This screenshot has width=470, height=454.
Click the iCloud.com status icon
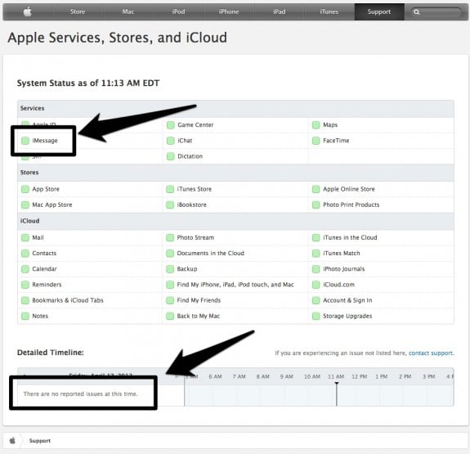[316, 285]
